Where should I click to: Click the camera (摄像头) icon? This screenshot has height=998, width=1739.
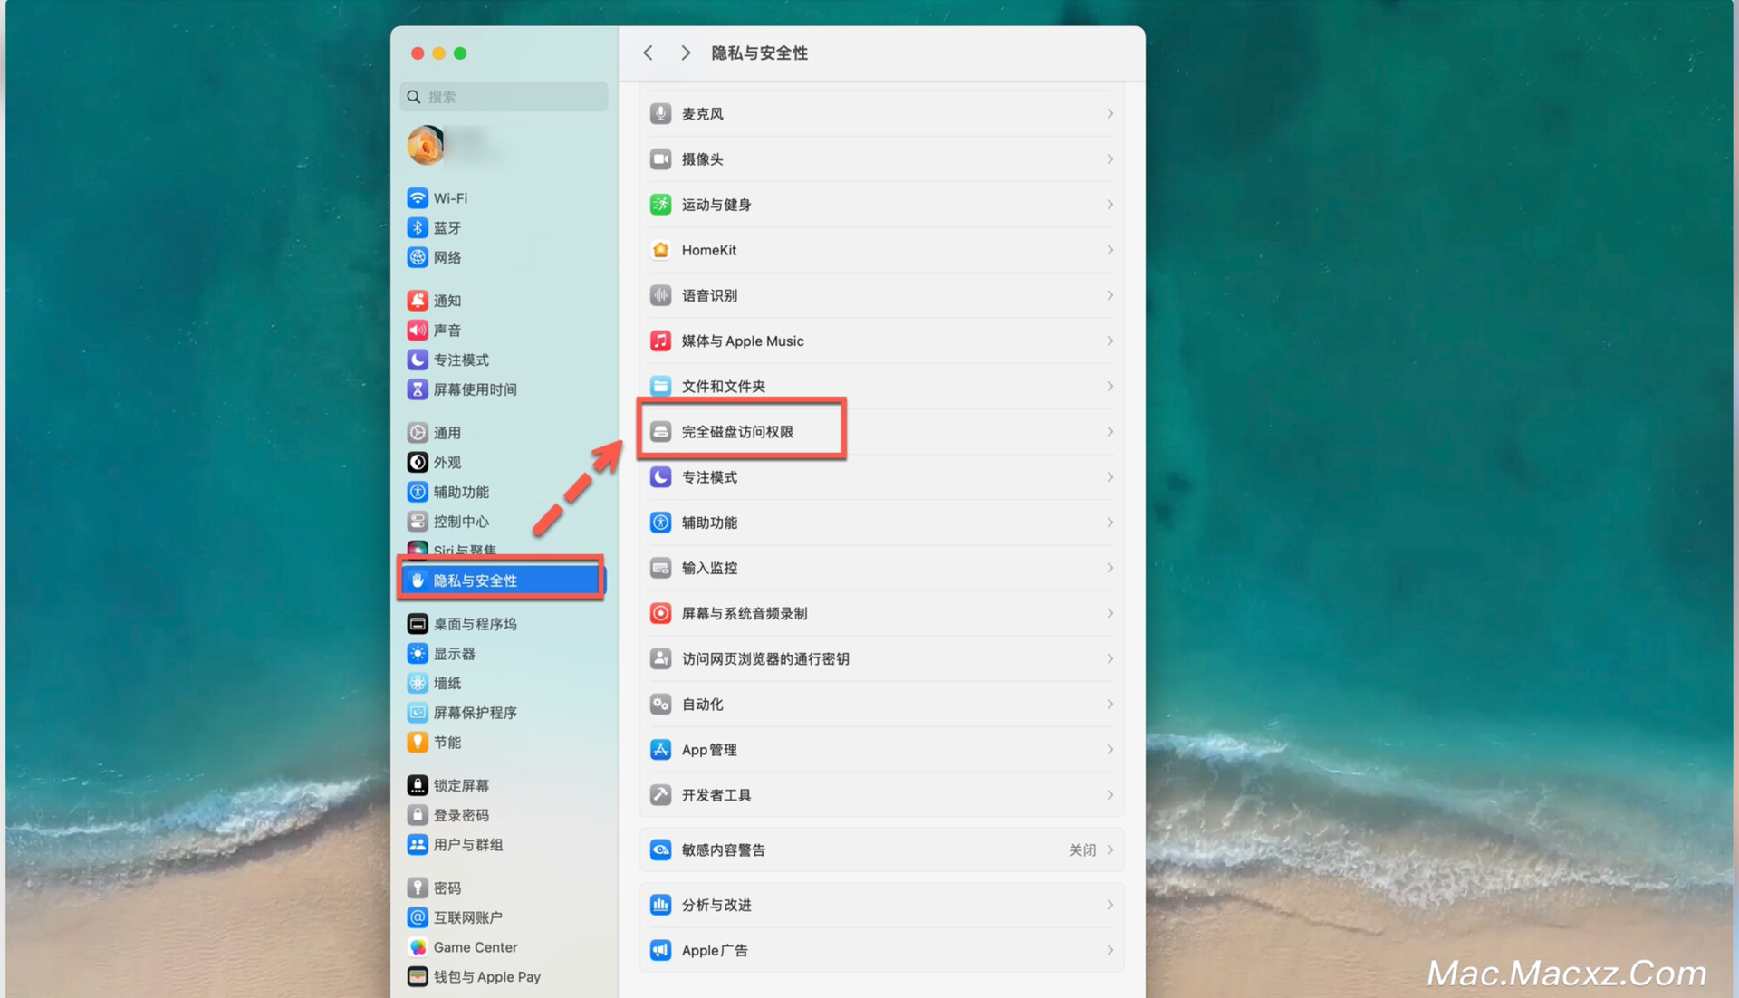point(660,159)
